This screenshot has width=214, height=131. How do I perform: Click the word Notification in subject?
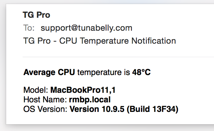154,41
